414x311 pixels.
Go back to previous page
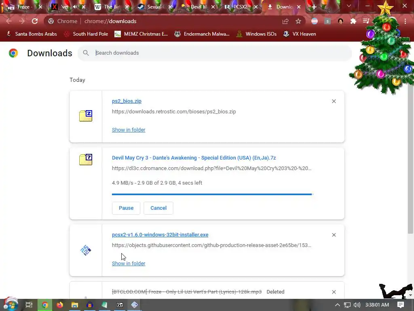(x=9, y=21)
